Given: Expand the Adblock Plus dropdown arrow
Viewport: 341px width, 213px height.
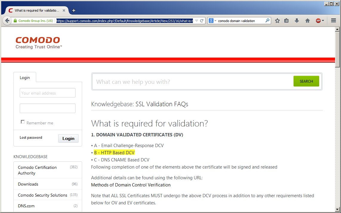Looking at the screenshot, I should [323, 21].
